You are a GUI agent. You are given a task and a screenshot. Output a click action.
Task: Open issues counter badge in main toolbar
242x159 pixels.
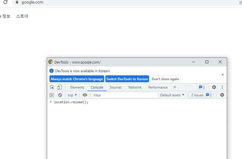[202, 87]
